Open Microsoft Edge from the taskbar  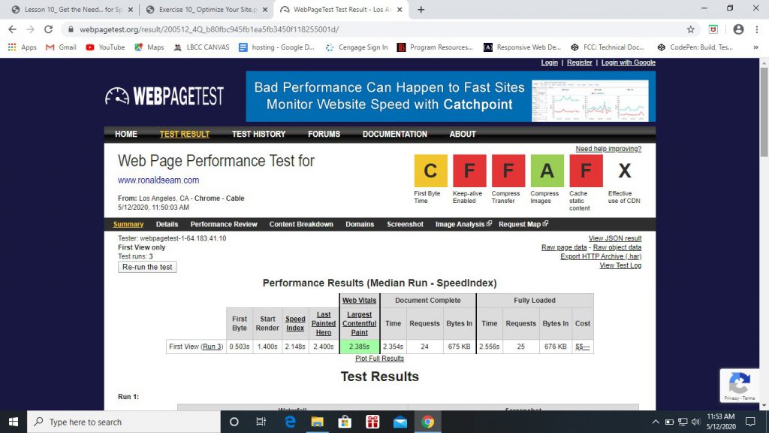coord(290,422)
